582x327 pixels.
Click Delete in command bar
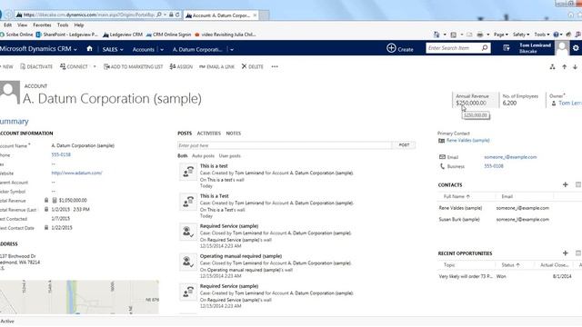(253, 66)
